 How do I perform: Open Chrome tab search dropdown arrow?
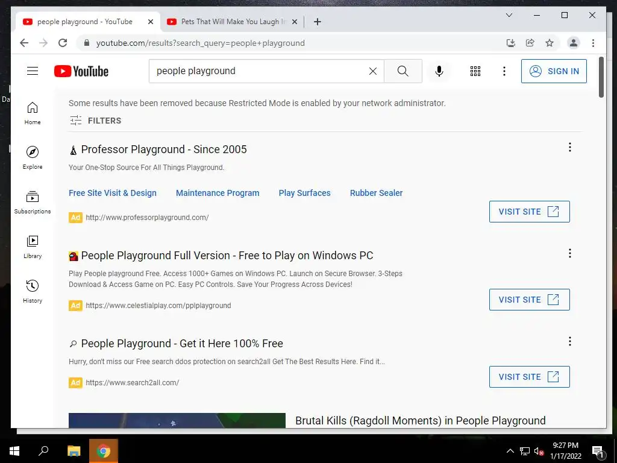(509, 15)
